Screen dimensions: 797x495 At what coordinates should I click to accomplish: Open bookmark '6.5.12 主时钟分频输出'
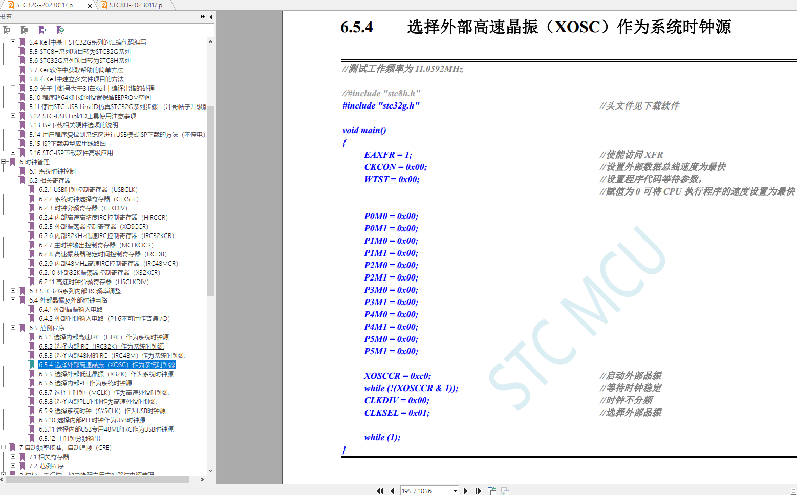click(70, 439)
